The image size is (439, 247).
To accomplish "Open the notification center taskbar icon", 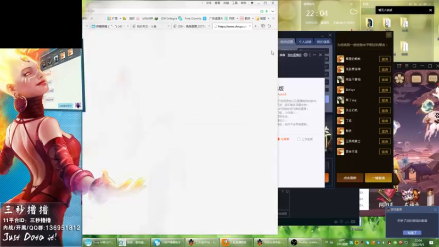I will point(431,243).
